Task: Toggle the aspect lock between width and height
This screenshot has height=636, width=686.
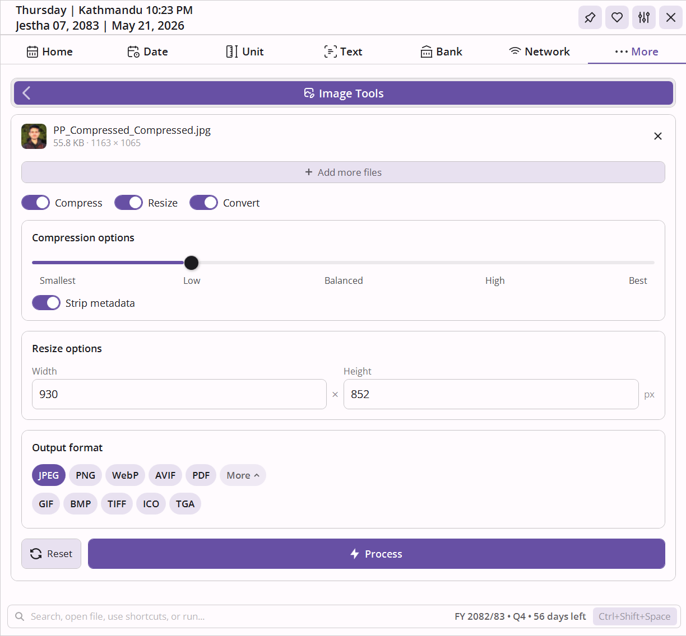Action: pos(335,394)
